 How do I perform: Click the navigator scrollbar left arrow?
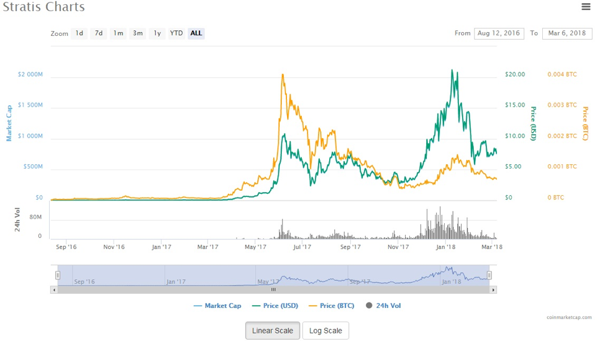pyautogui.click(x=54, y=290)
